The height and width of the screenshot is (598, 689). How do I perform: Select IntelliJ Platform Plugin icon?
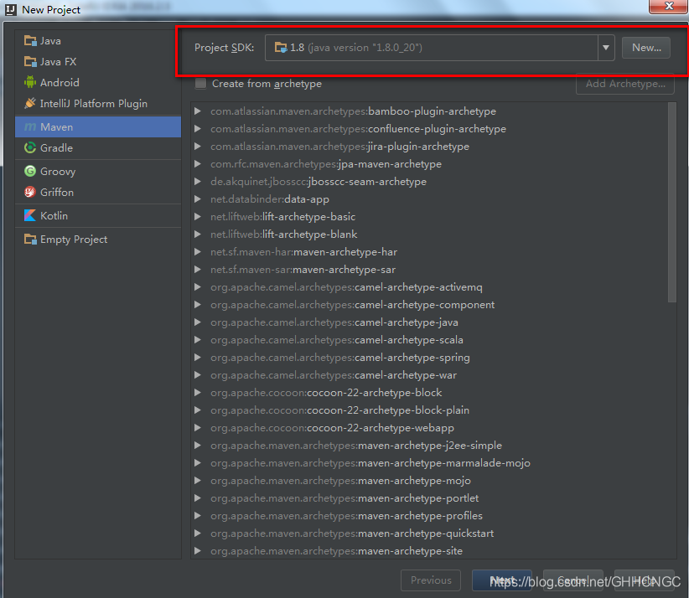(30, 103)
